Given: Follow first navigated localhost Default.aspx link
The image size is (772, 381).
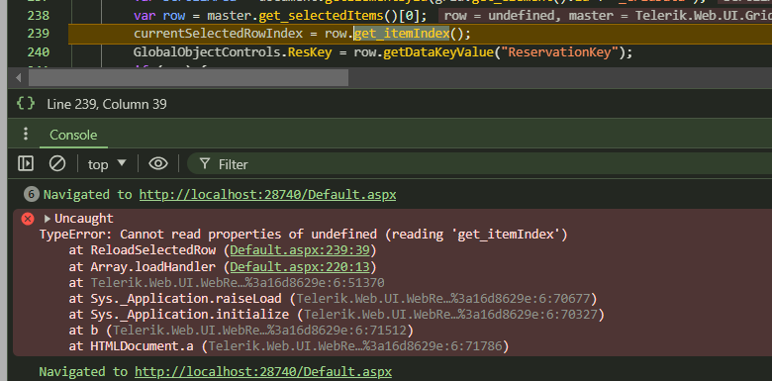Looking at the screenshot, I should 267,194.
